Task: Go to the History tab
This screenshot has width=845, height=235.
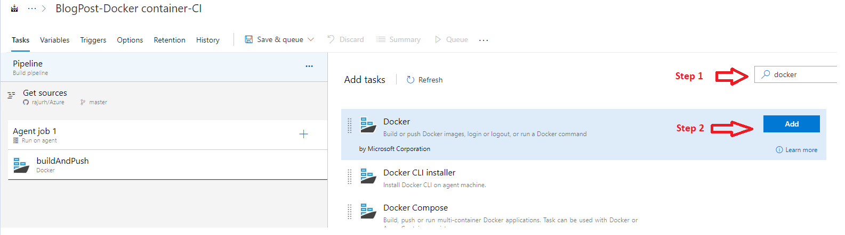Action: 207,40
